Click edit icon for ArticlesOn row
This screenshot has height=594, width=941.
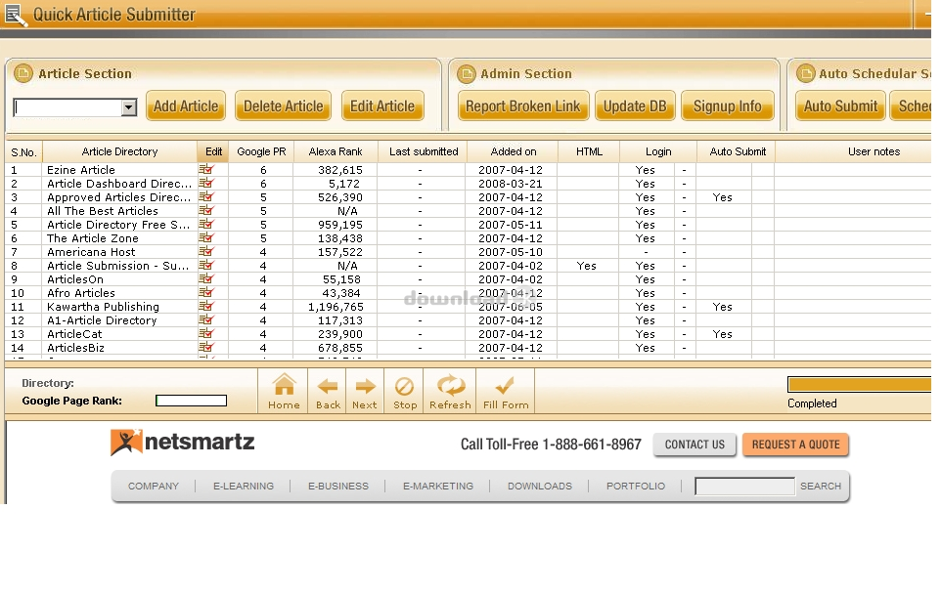[206, 279]
